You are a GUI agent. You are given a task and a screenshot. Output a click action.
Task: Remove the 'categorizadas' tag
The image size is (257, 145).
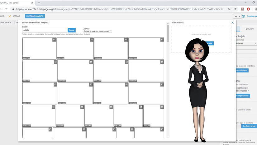tap(249, 91)
